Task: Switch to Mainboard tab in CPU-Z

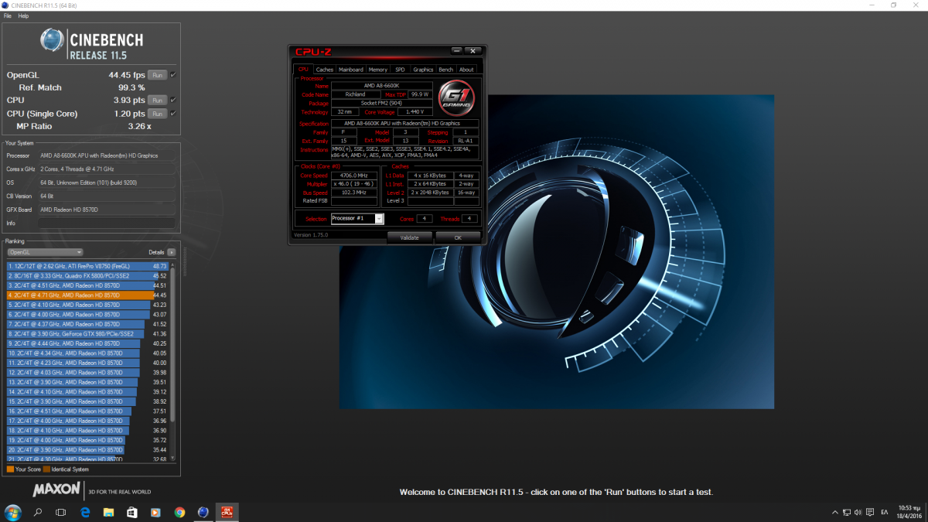Action: coord(351,70)
